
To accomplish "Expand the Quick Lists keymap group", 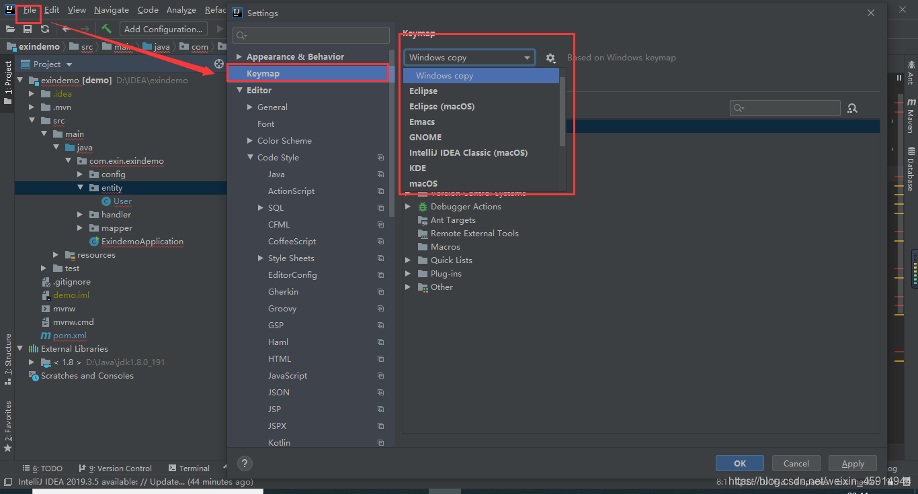I will tap(408, 260).
